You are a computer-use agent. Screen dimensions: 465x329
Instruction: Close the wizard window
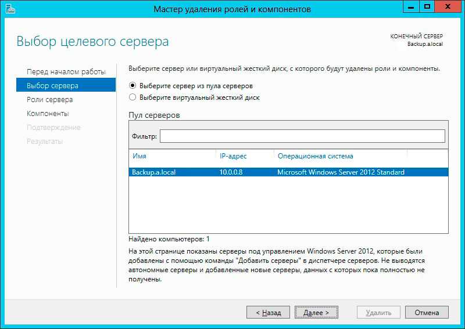pos(448,6)
